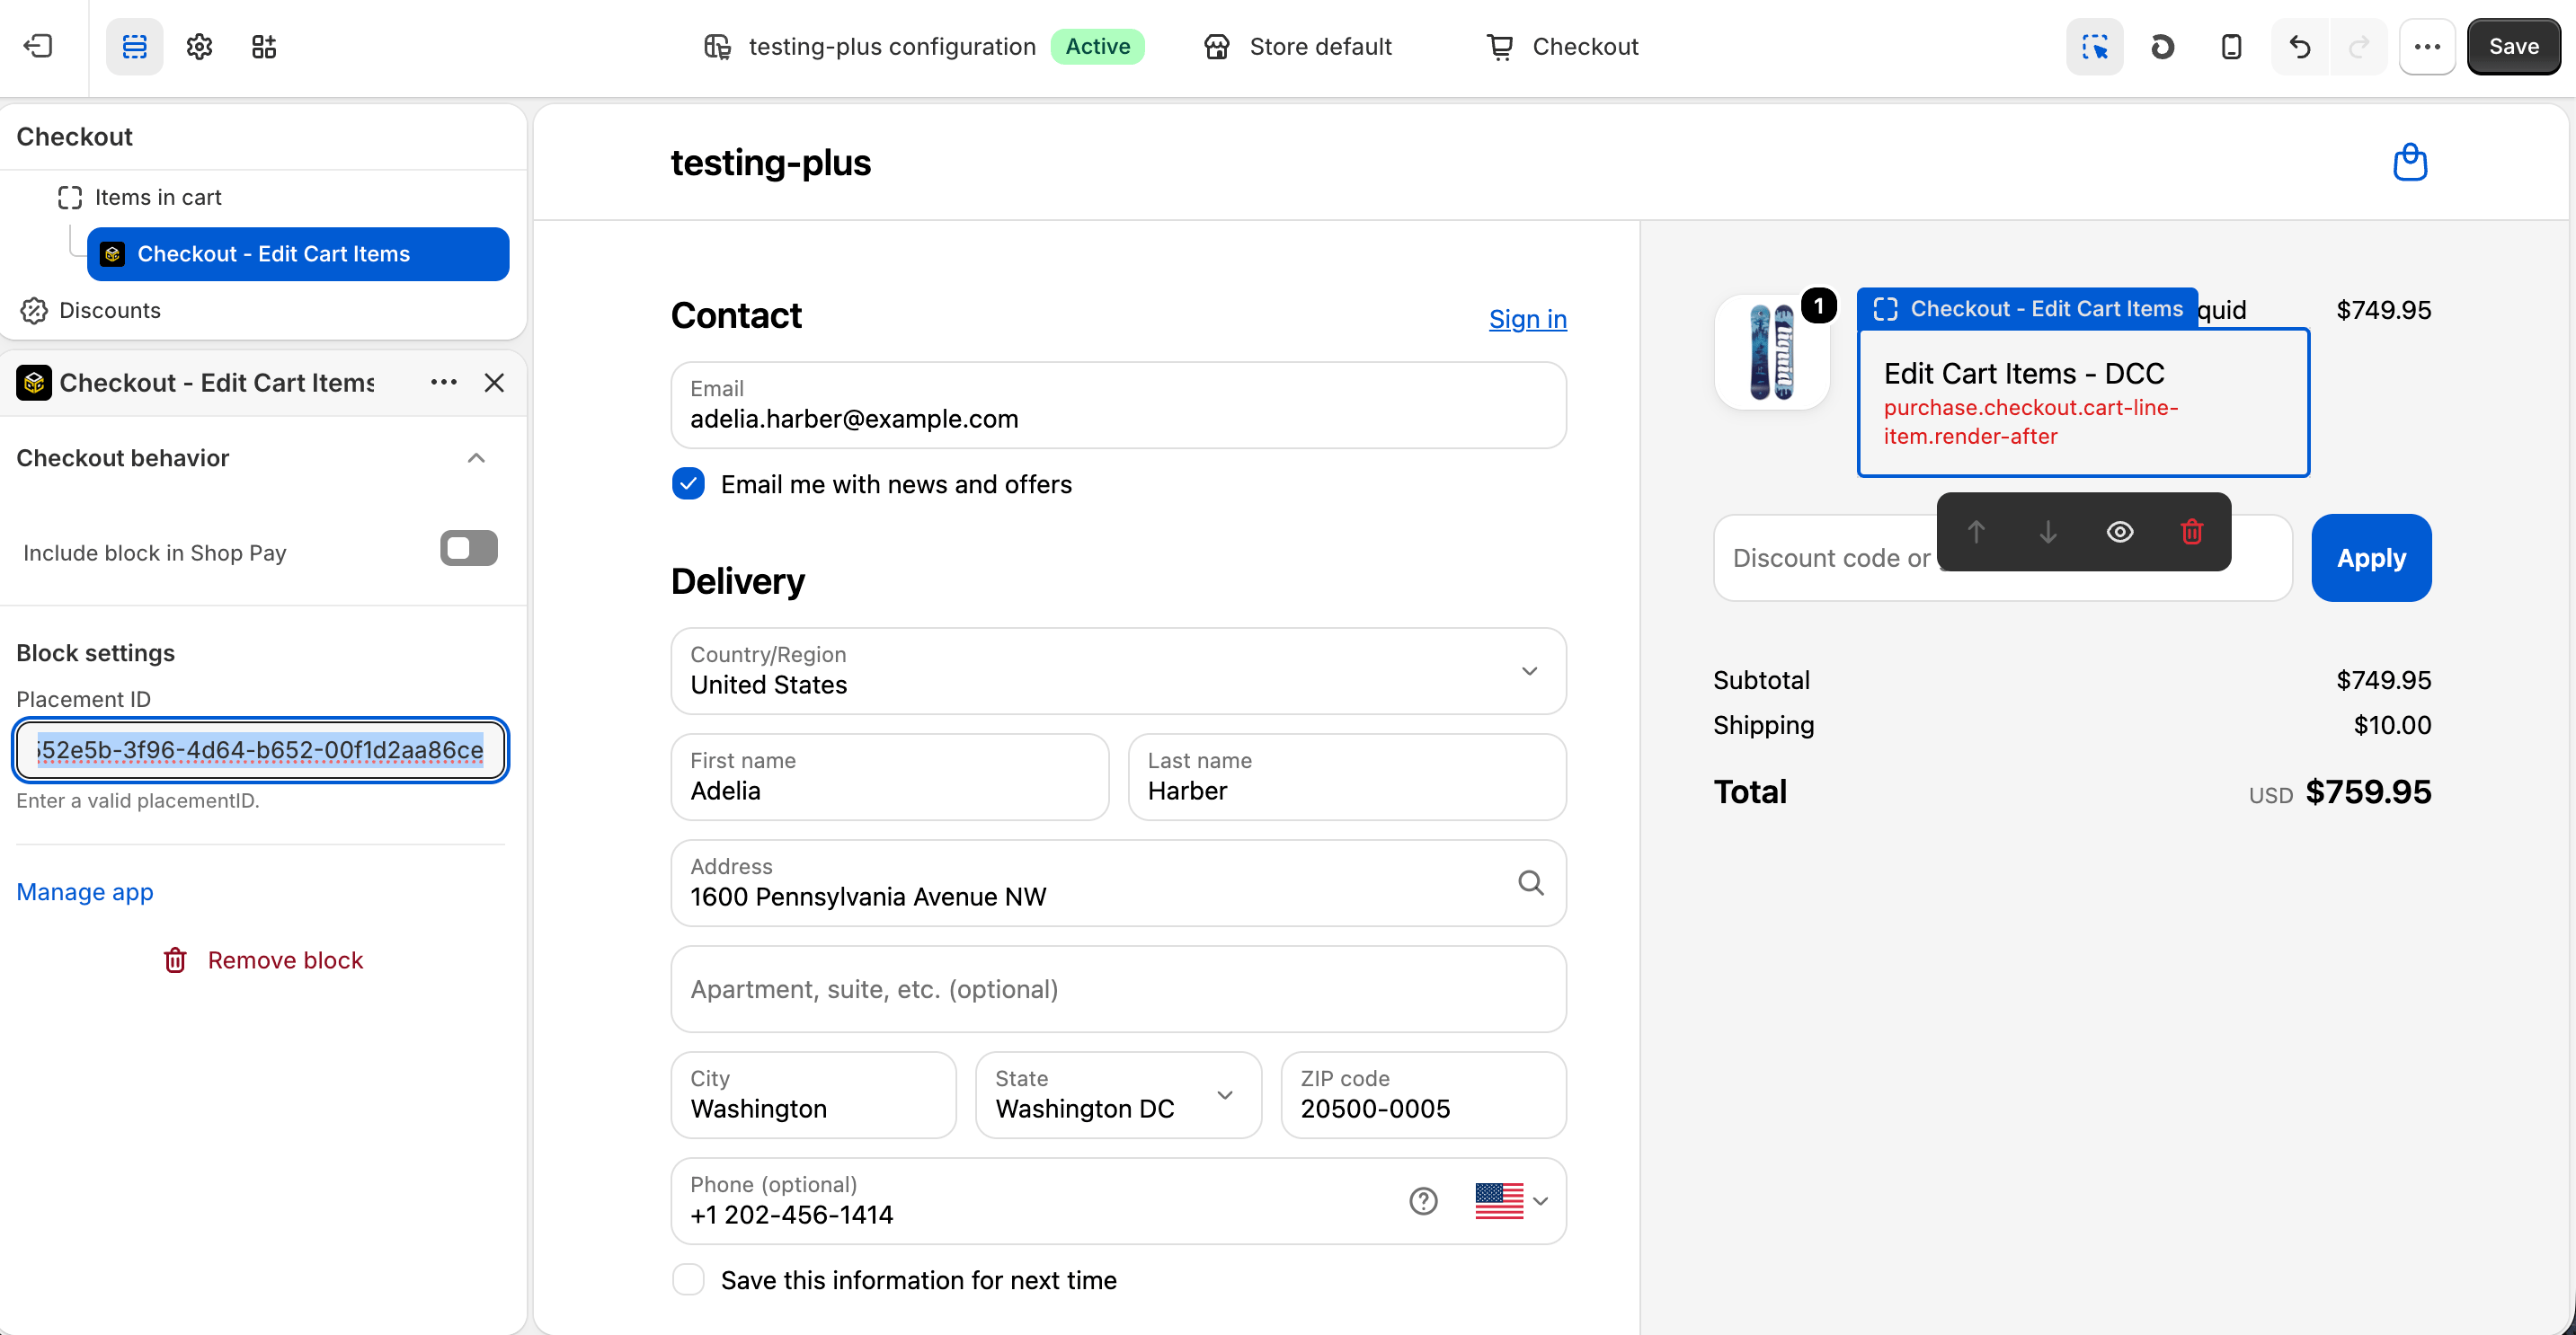This screenshot has height=1335, width=2576.
Task: Check Save this information for next time
Action: coord(688,1279)
